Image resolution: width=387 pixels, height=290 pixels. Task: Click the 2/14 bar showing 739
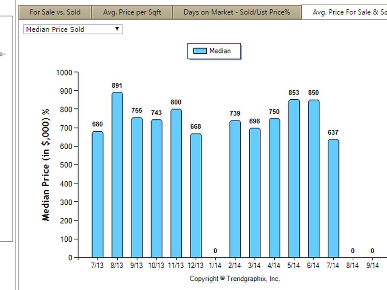tap(235, 189)
